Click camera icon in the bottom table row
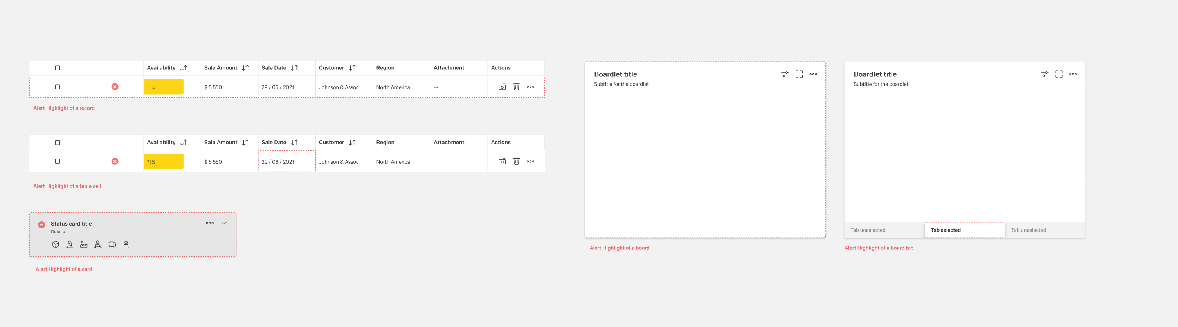 [x=502, y=161]
